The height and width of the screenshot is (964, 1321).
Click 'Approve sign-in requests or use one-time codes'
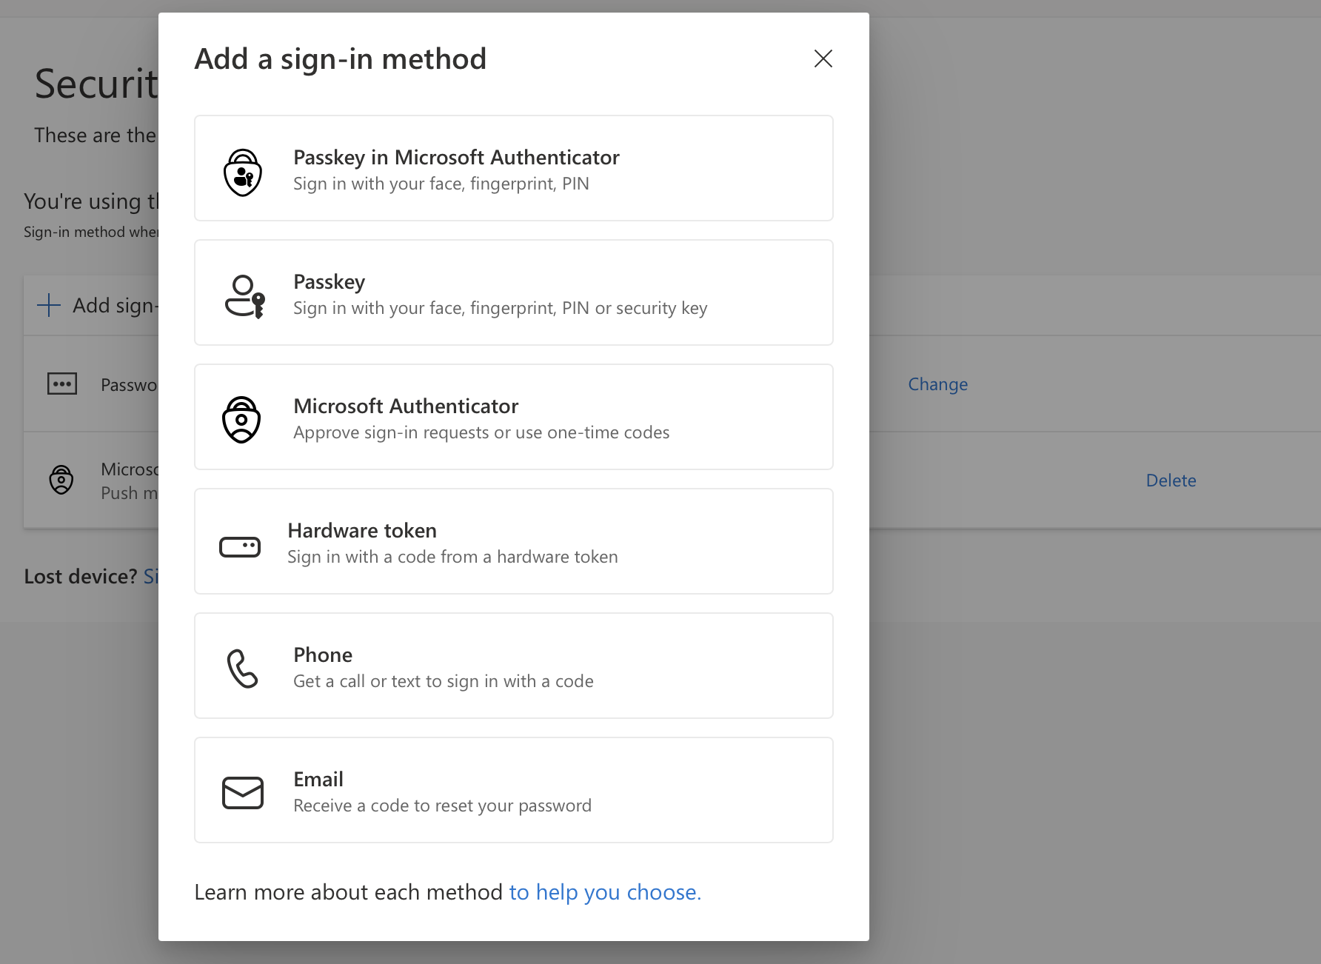click(481, 432)
